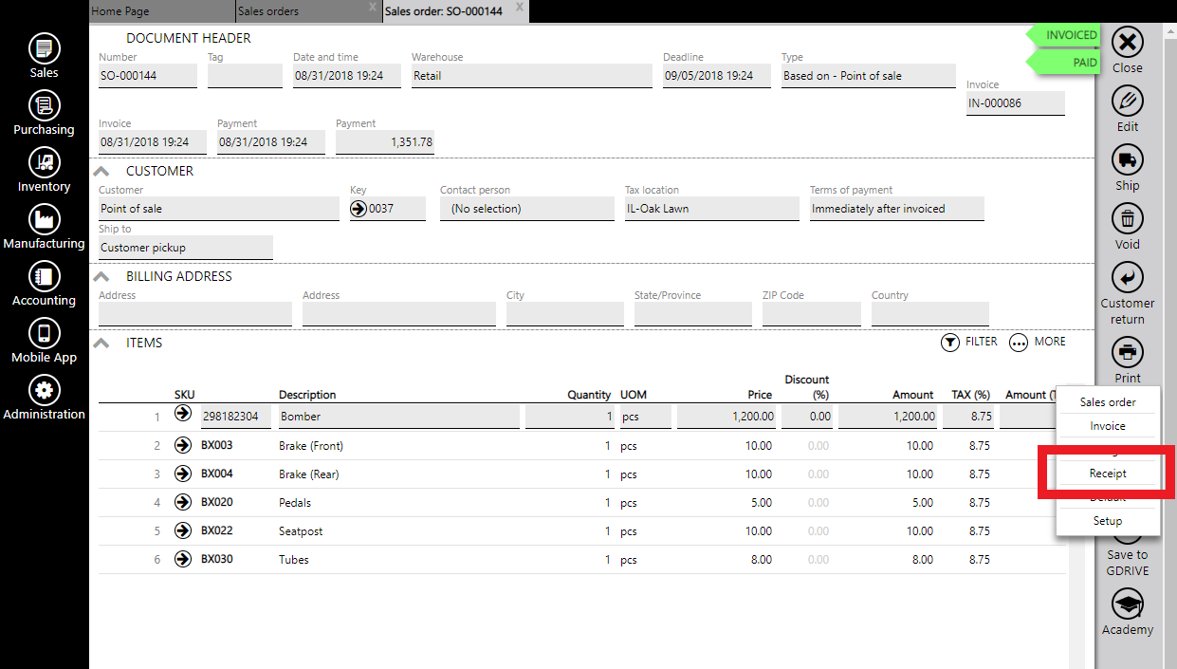Open the Sales module icon
Image resolution: width=1177 pixels, height=669 pixels.
pos(44,48)
